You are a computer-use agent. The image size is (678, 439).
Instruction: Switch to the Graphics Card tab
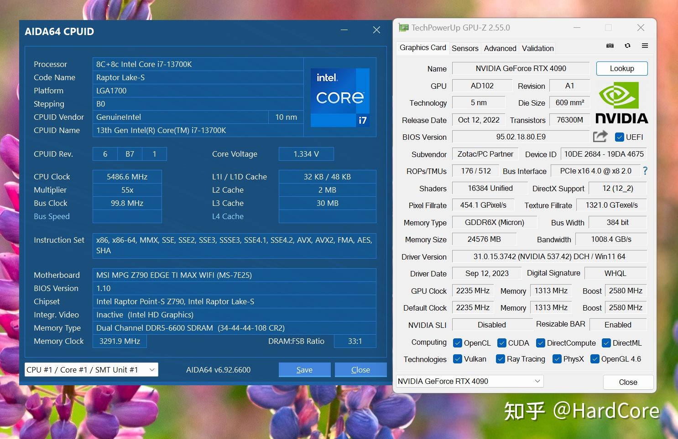click(422, 48)
